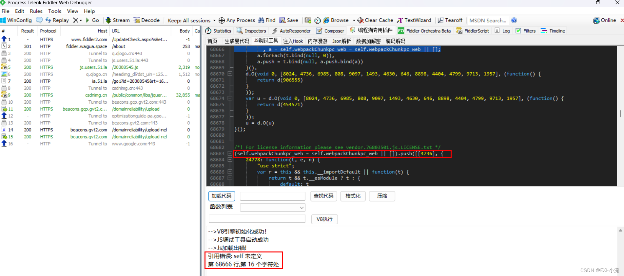Image resolution: width=624 pixels, height=276 pixels.
Task: Select the Any Process target picker
Action: (237, 20)
